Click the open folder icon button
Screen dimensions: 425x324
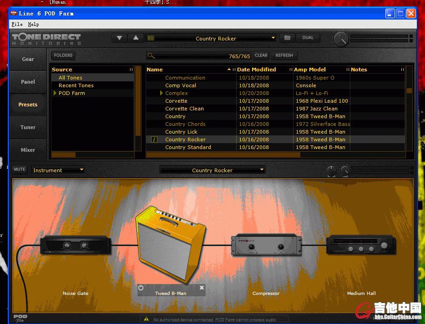click(287, 38)
